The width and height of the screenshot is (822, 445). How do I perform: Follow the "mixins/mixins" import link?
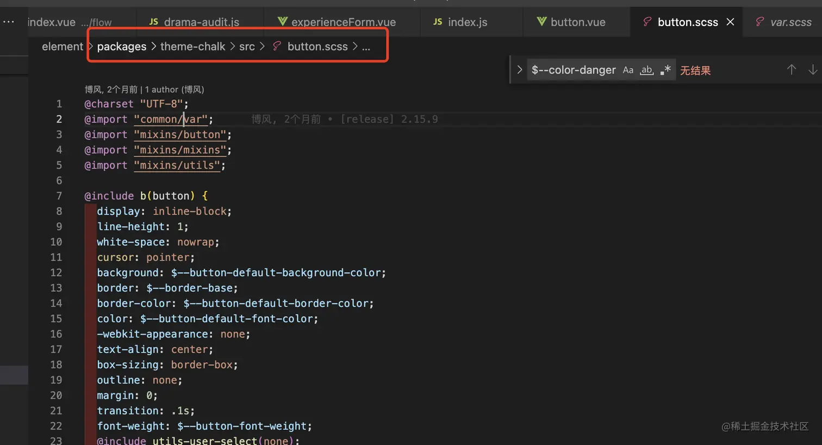pyautogui.click(x=180, y=150)
